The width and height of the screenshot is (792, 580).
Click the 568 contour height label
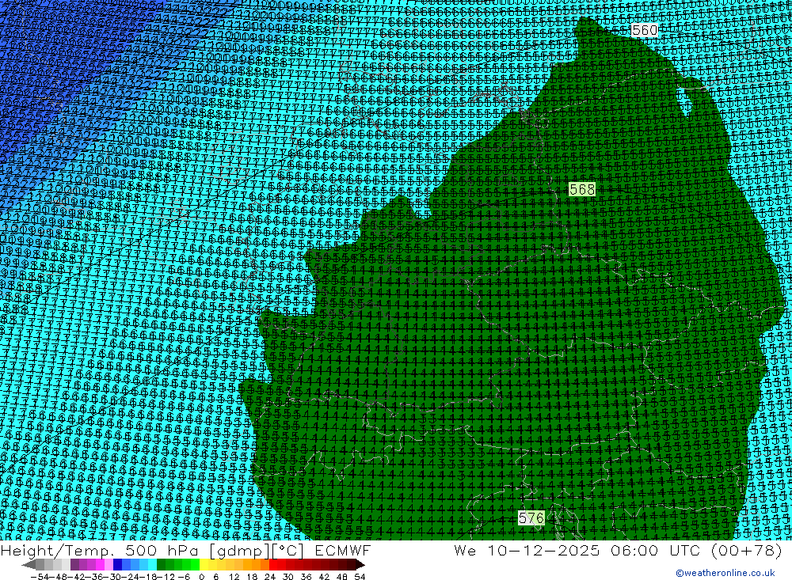[x=582, y=189]
